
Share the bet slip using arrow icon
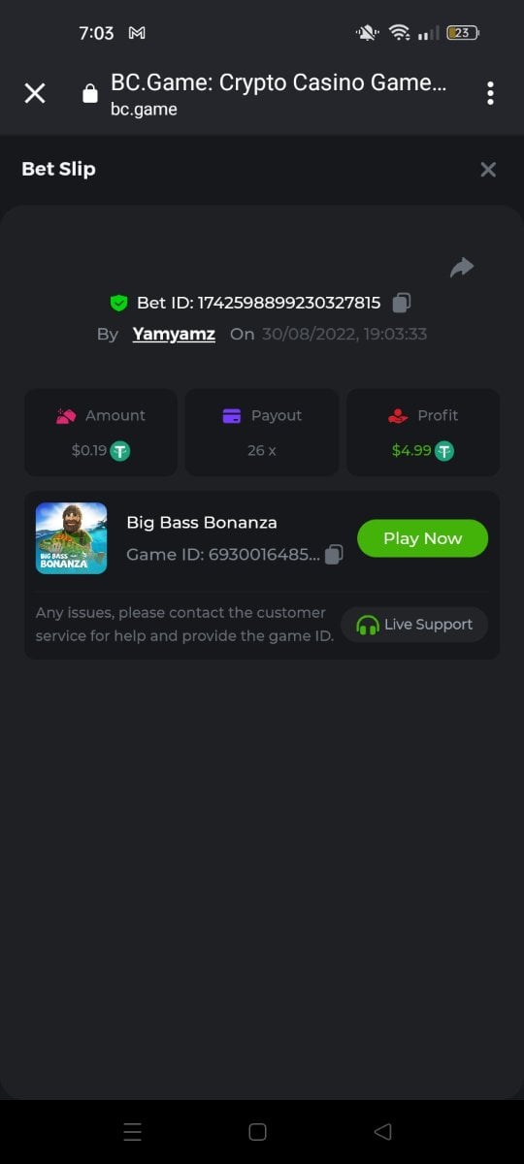pyautogui.click(x=462, y=268)
